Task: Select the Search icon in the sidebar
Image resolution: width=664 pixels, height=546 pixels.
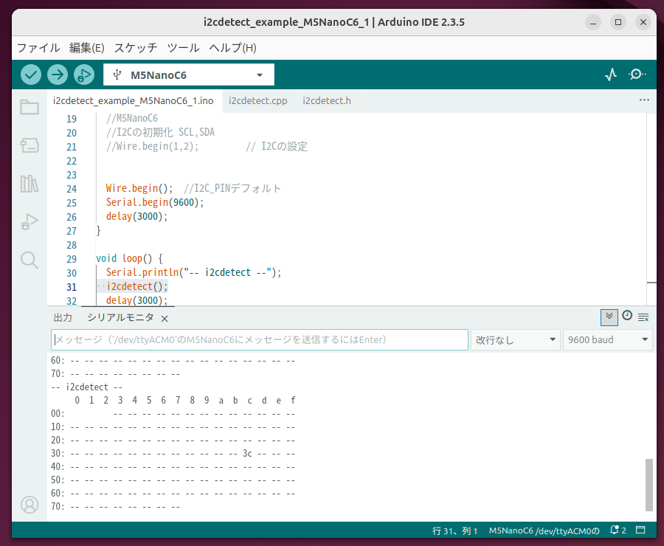Action: (x=29, y=260)
